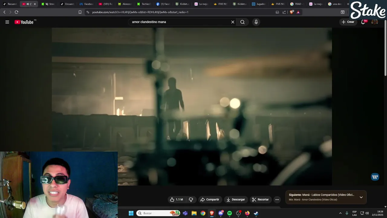387x218 pixels.
Task: Reload the page
Action: click(x=16, y=12)
